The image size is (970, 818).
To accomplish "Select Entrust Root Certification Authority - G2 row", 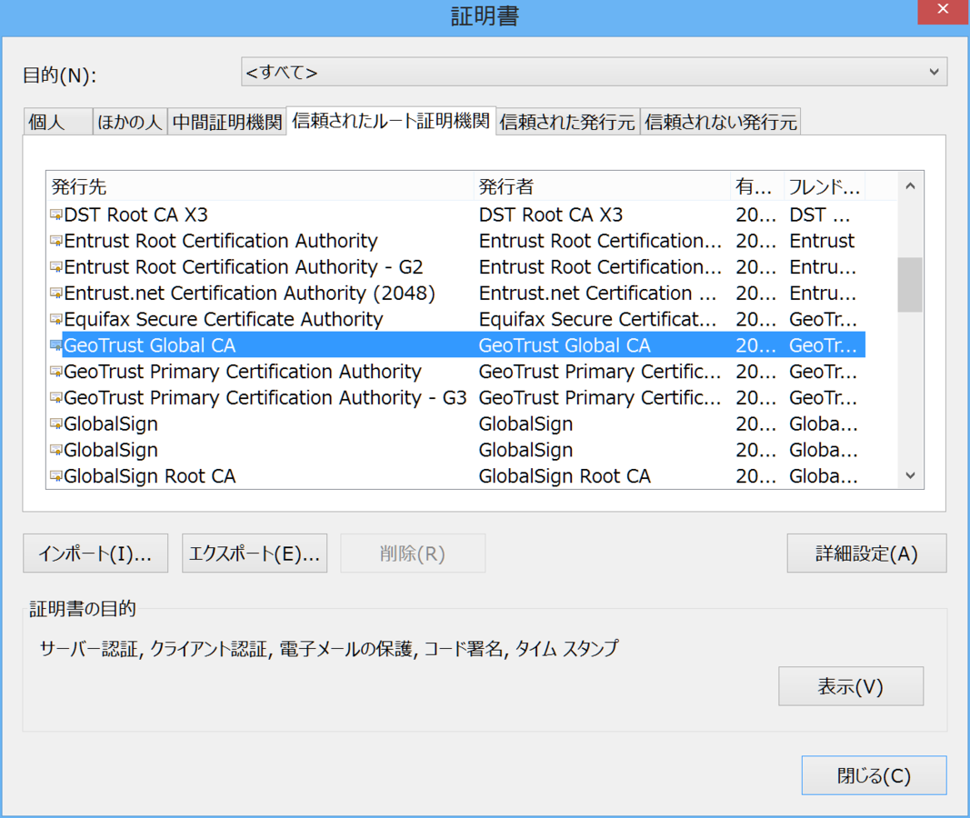I will click(456, 267).
